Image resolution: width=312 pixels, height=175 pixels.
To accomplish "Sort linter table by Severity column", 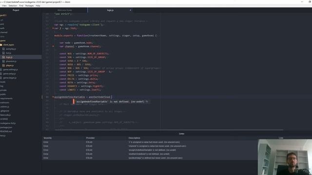I will coord(48,138).
